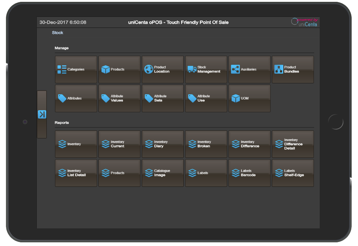Click the 'Manage' section heading
This screenshot has height=246, width=358.
62,48
